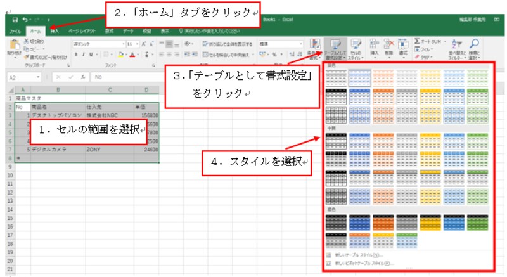The image size is (507, 277).
Task: Open the font name dropdown
Action: pos(124,44)
